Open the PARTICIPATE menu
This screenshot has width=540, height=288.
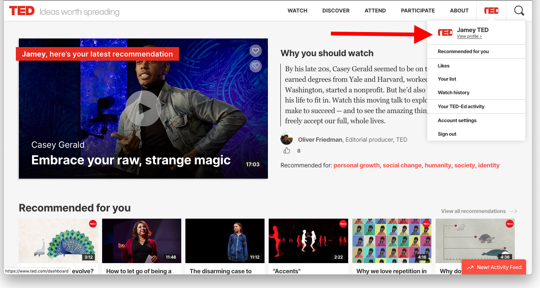pos(418,11)
